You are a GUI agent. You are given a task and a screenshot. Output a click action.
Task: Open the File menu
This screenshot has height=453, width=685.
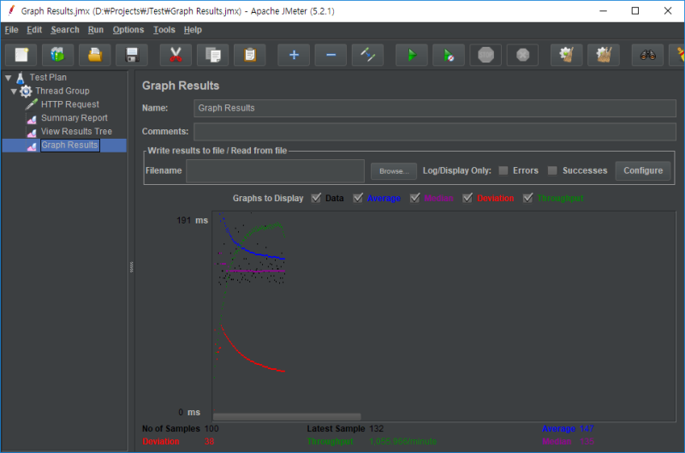[x=11, y=30]
